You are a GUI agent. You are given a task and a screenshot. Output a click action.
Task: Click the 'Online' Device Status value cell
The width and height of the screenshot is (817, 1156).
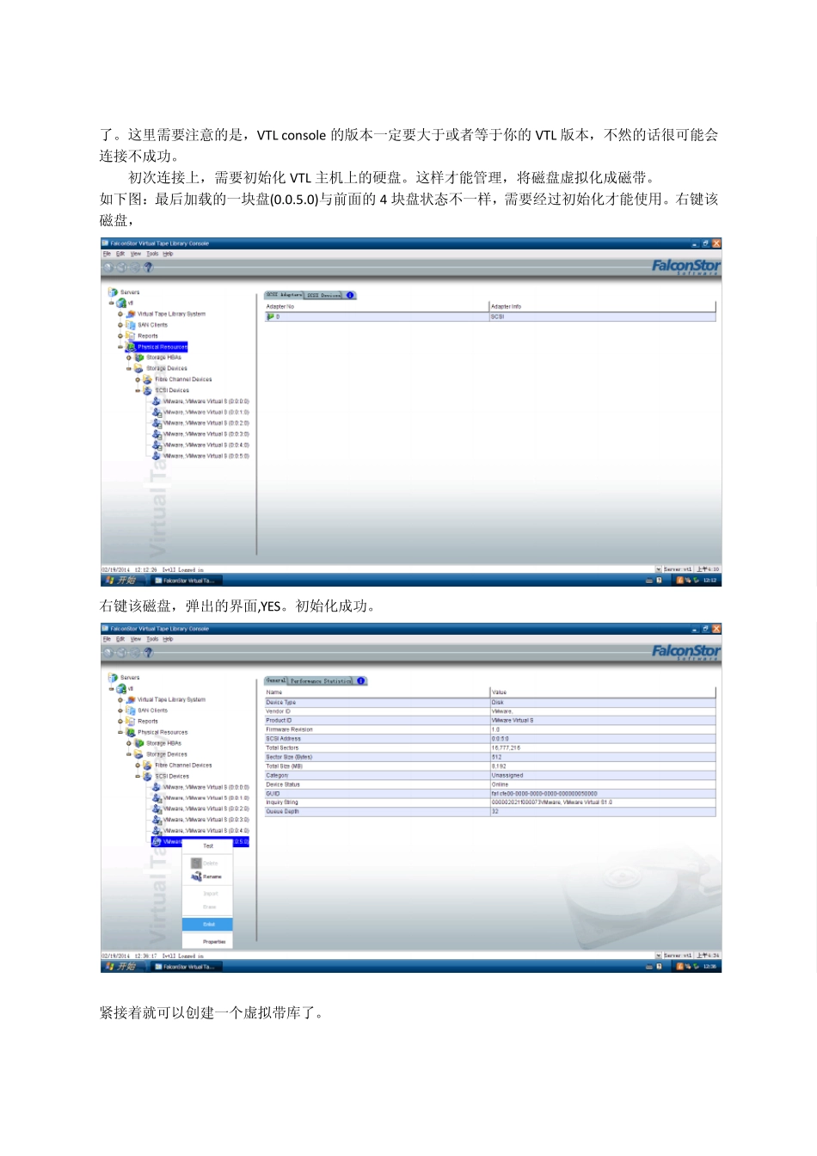pyautogui.click(x=602, y=784)
